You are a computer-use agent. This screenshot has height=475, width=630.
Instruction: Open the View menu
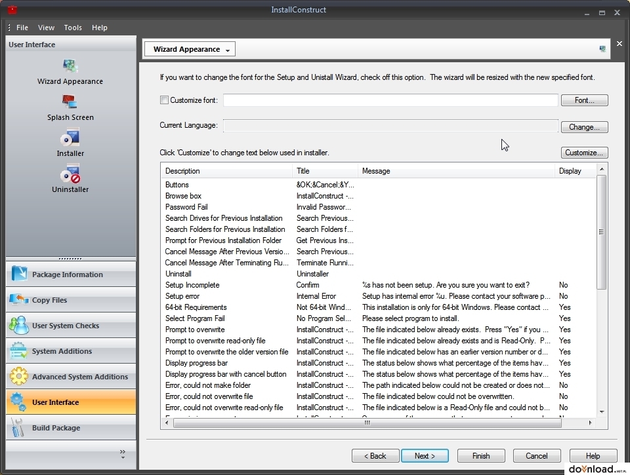coord(46,28)
